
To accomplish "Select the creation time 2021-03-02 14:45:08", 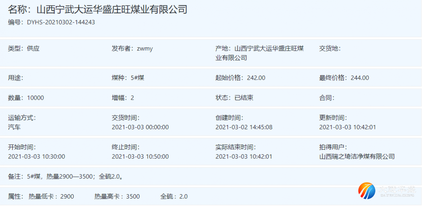I will (244, 127).
